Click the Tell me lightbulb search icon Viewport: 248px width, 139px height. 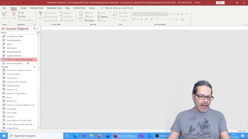pos(102,8)
